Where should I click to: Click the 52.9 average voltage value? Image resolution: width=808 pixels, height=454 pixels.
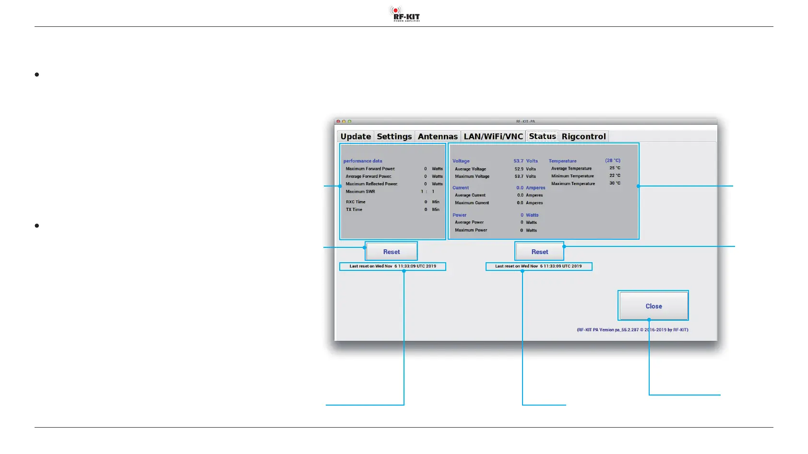pos(519,169)
